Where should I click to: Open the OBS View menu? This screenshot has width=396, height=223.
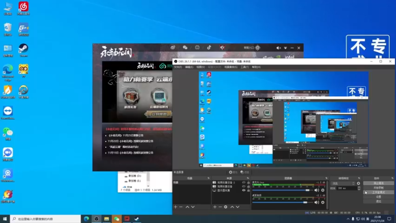tap(200, 67)
